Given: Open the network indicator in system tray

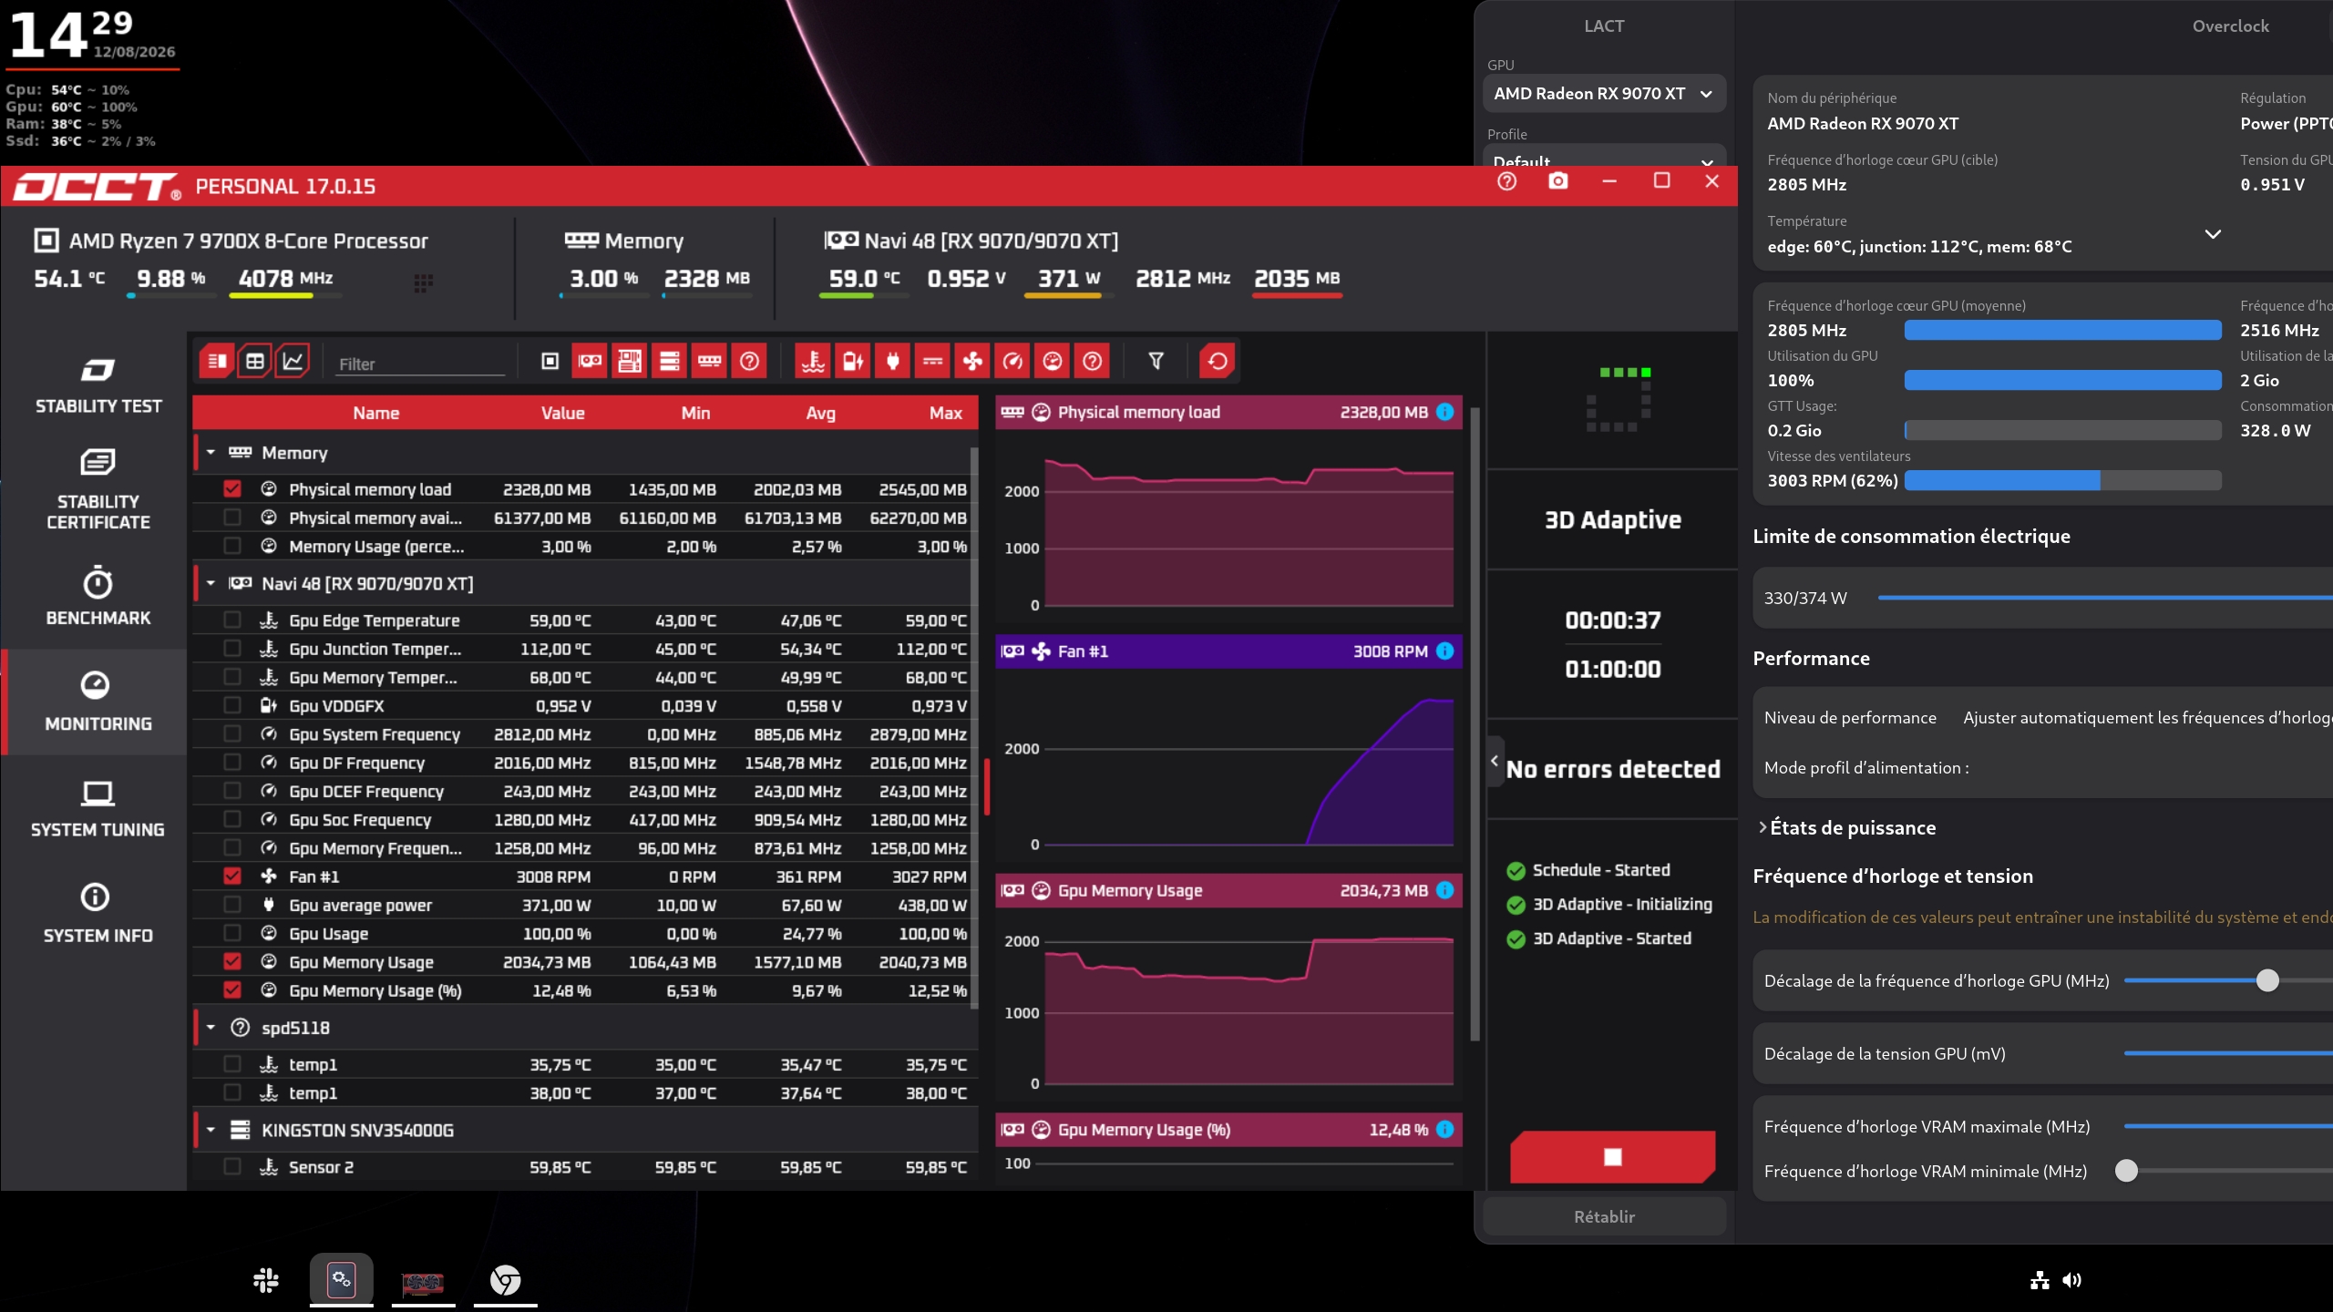Looking at the screenshot, I should 2040,1280.
